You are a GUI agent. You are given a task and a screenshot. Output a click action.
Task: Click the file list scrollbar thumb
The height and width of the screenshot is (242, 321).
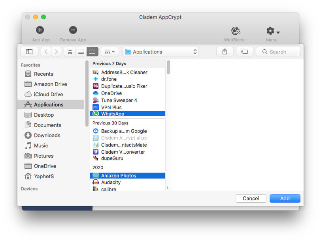(x=168, y=67)
